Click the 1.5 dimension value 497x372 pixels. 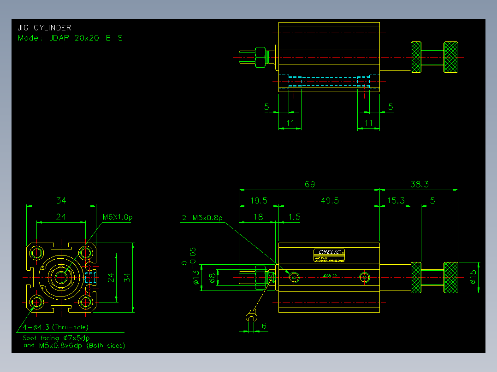[295, 217]
